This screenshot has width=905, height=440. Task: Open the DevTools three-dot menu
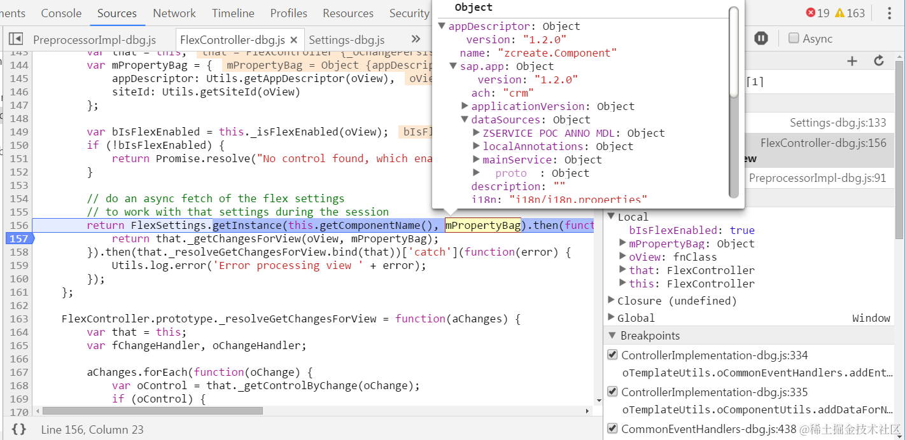click(x=889, y=13)
